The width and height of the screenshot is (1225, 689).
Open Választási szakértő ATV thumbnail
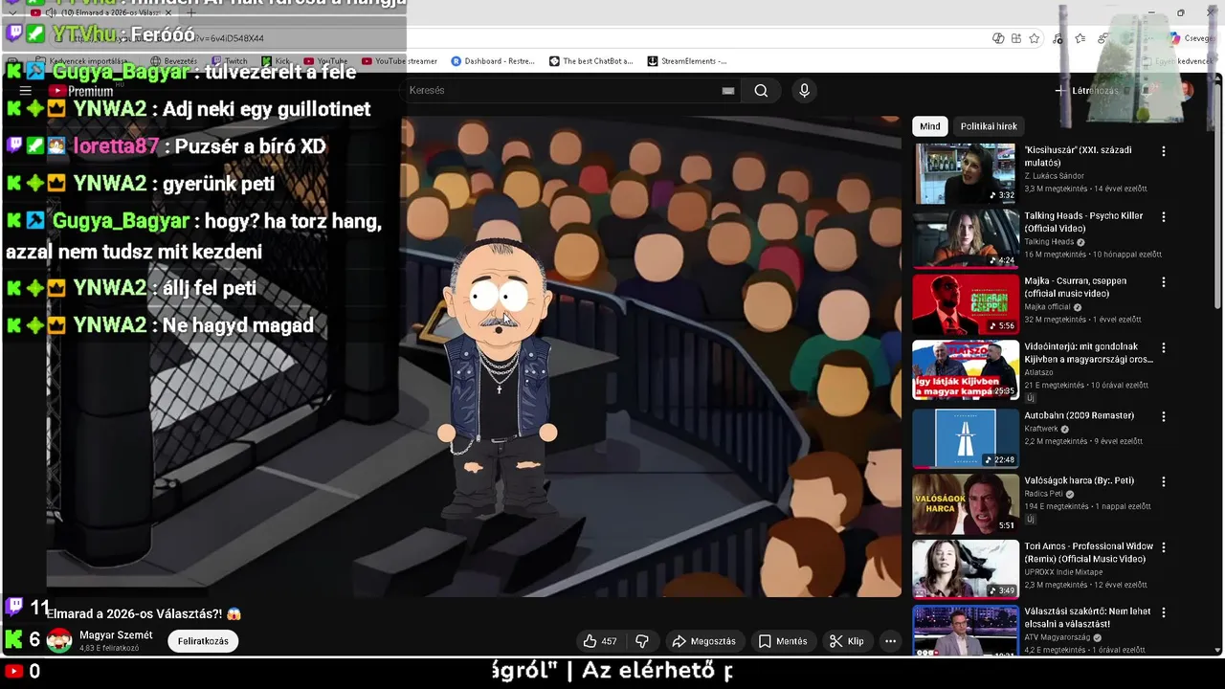tap(965, 631)
